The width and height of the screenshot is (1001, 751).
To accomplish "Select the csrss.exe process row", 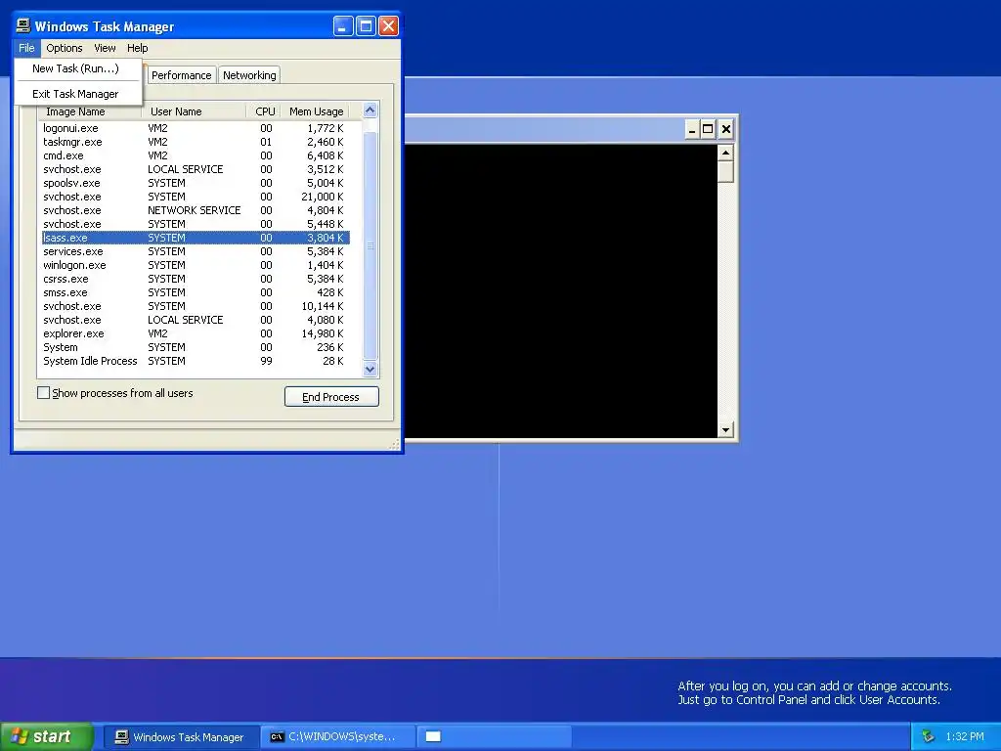I will (195, 279).
